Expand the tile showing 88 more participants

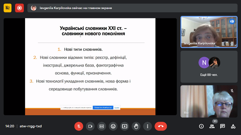click(x=209, y=66)
